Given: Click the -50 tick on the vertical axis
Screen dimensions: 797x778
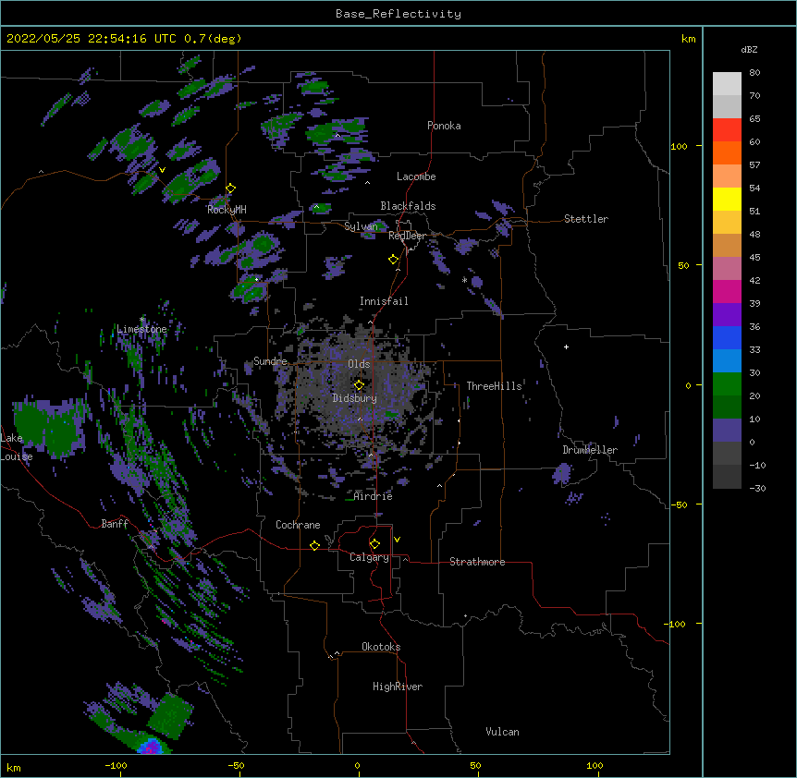Looking at the screenshot, I should [679, 504].
